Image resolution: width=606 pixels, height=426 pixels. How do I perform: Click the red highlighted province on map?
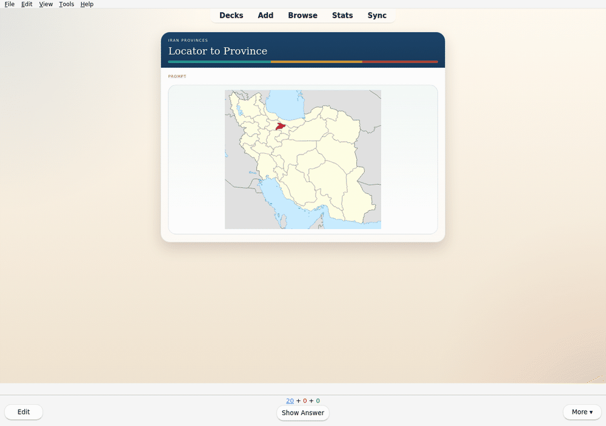tap(280, 126)
